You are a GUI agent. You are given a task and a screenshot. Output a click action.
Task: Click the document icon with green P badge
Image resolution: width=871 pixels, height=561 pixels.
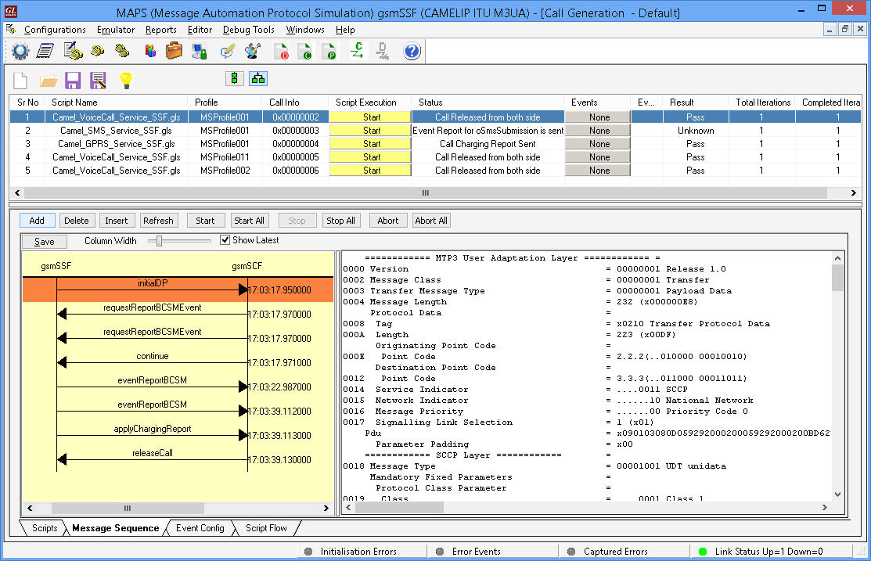[x=329, y=52]
